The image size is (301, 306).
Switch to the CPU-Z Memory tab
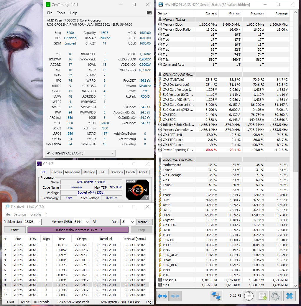point(89,172)
